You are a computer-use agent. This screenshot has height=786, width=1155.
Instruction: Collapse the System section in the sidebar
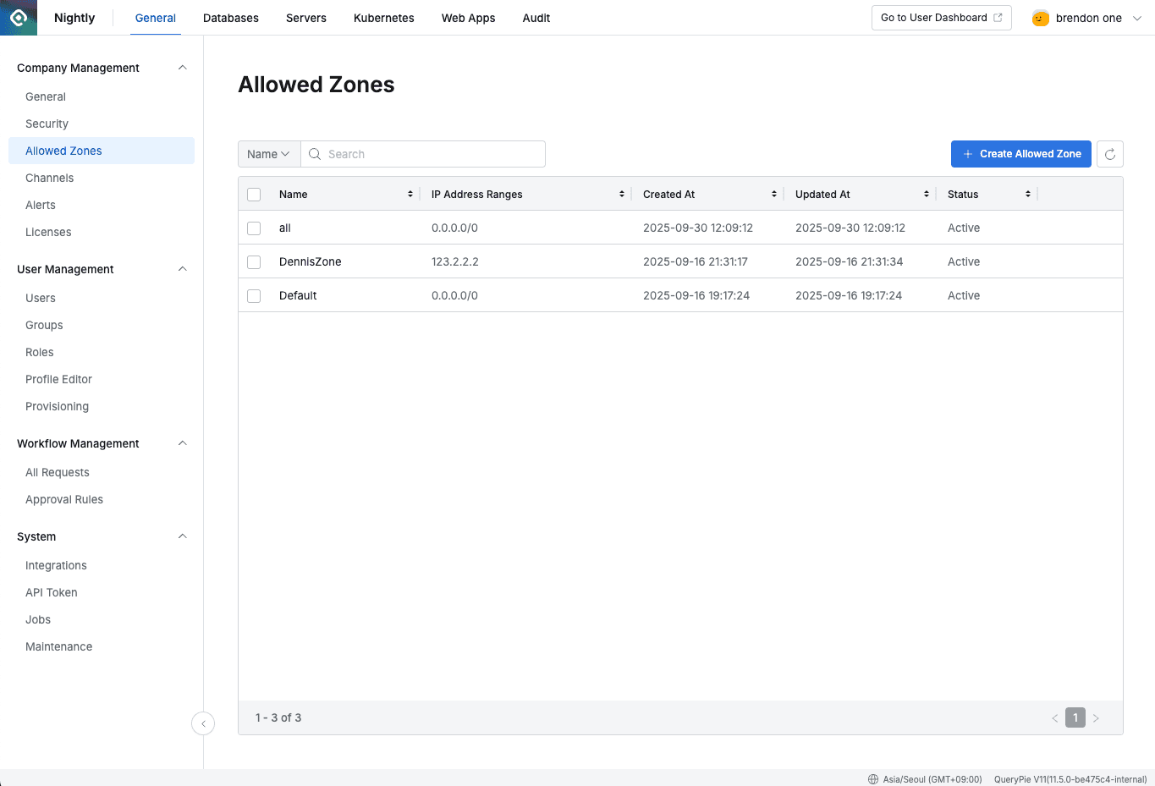pos(182,536)
